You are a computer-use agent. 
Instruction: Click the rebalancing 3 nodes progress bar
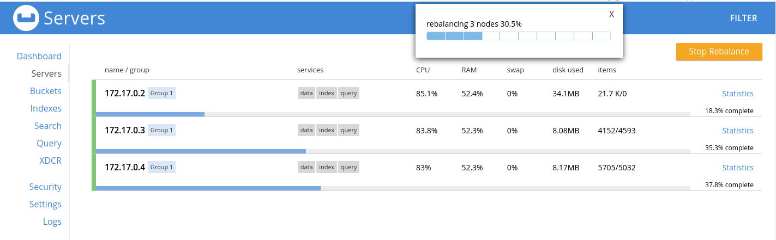click(518, 36)
